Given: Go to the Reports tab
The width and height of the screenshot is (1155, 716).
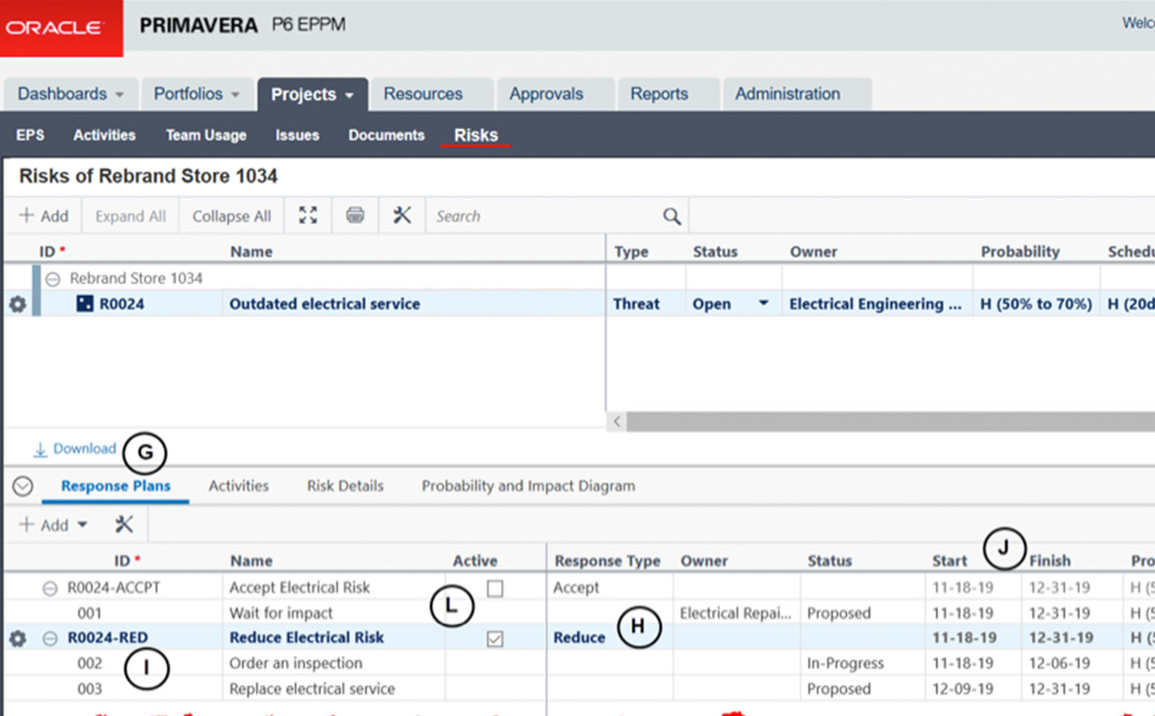Looking at the screenshot, I should coord(659,94).
